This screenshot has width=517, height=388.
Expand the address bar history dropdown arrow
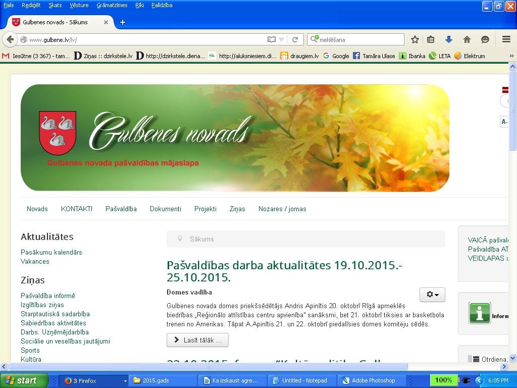click(x=282, y=39)
